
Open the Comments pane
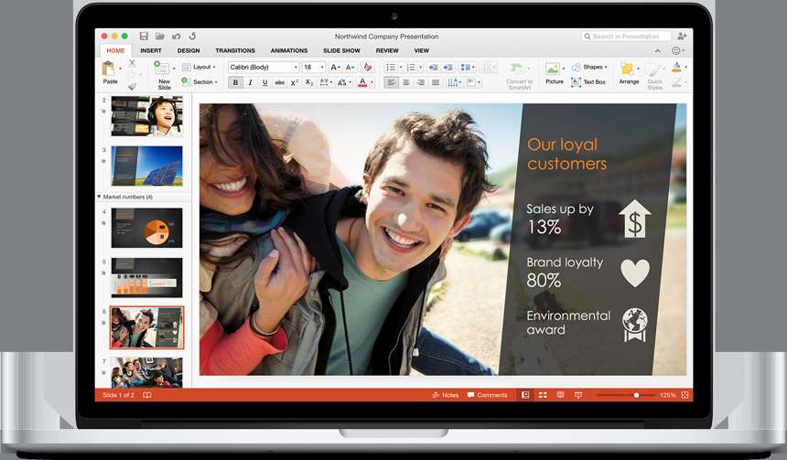tap(487, 395)
